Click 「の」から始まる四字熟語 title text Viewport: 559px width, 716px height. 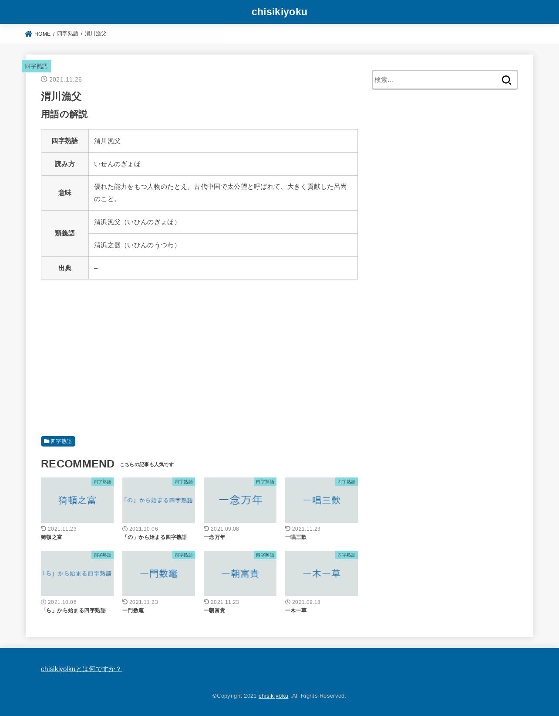click(155, 537)
